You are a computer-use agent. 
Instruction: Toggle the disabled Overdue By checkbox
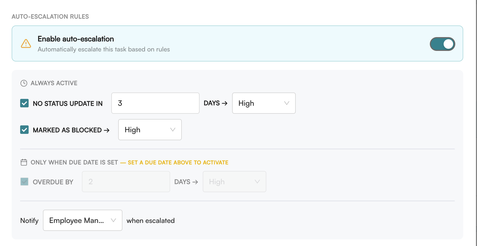tap(24, 182)
